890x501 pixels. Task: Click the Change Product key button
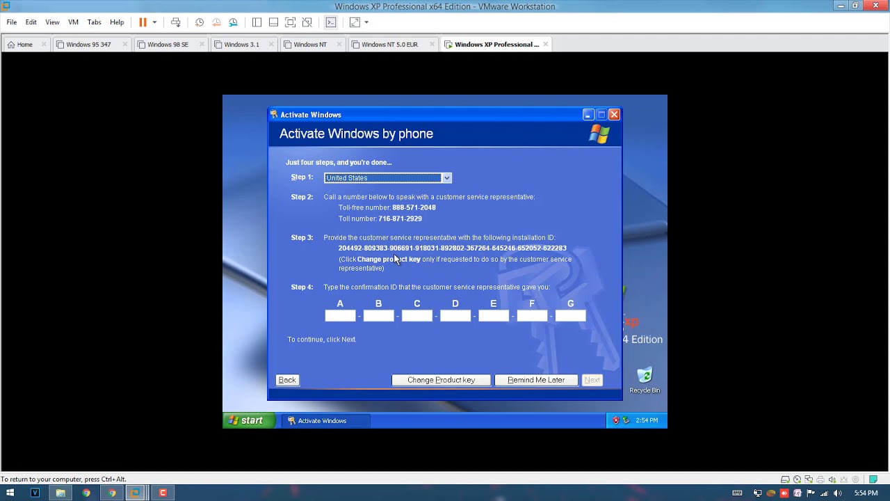point(441,380)
